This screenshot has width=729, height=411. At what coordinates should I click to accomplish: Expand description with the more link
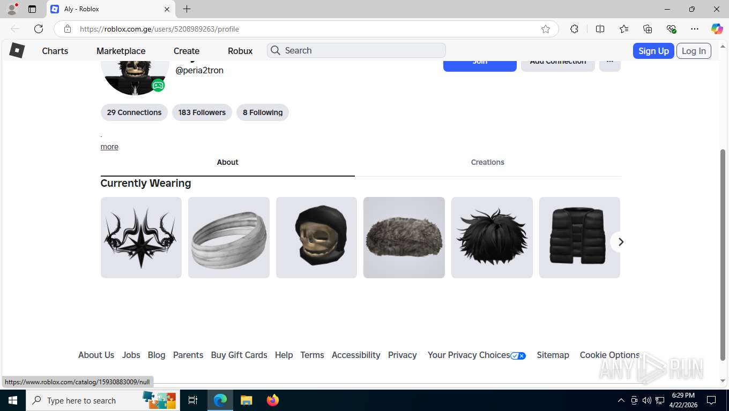109,147
